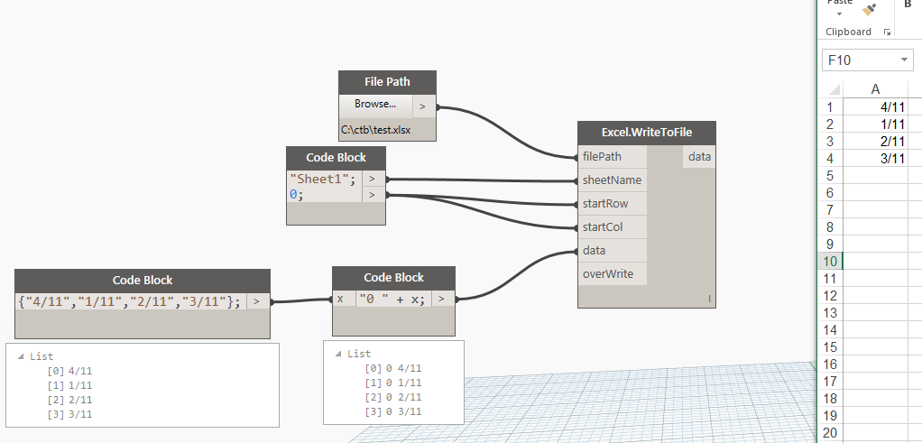The width and height of the screenshot is (922, 443).
Task: Select Excel cell A1 containing 4/11
Action: [876, 107]
